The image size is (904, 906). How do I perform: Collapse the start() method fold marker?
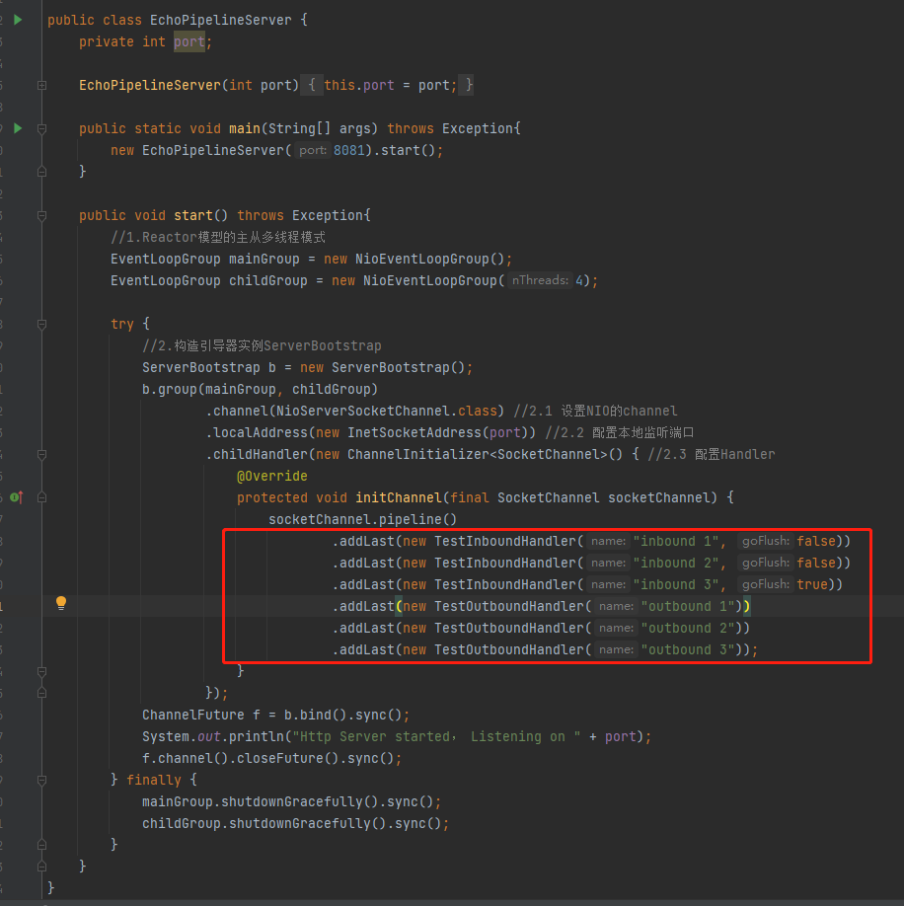(41, 215)
